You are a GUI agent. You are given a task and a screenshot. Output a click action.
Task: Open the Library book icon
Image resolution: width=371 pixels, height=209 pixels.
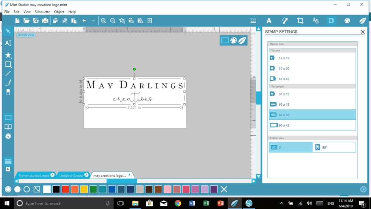coord(8,127)
